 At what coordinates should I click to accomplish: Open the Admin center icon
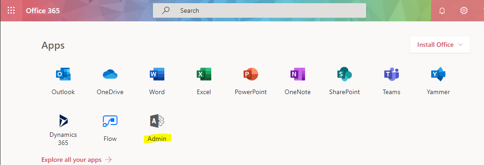[x=157, y=121]
